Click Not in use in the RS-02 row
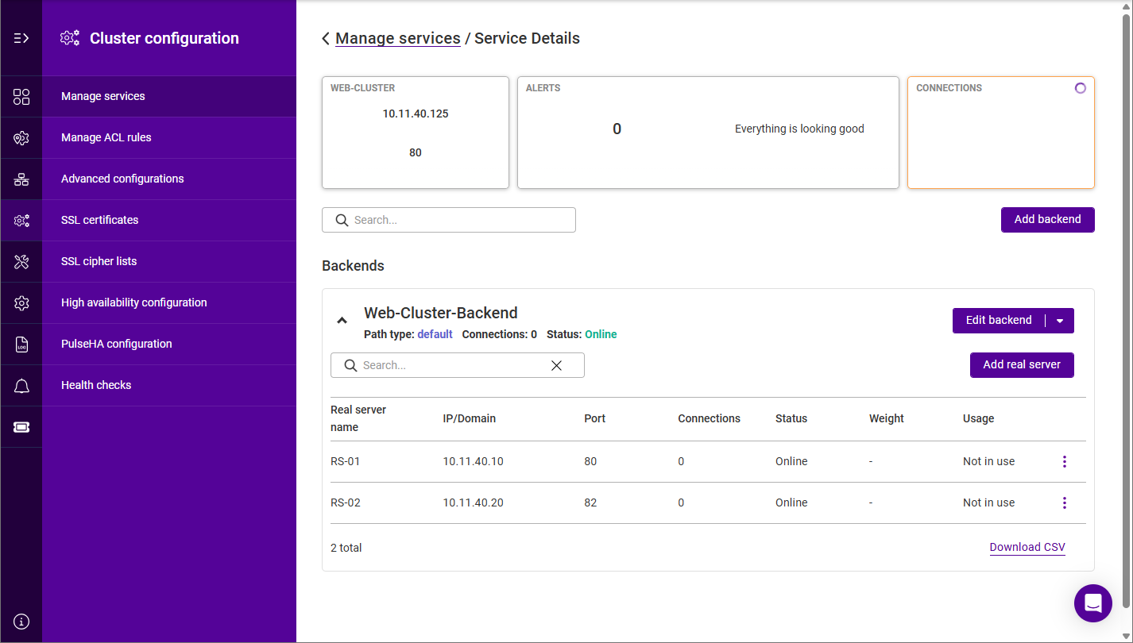1133x643 pixels. click(x=989, y=502)
